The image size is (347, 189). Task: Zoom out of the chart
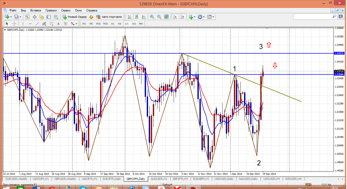[x=159, y=17]
